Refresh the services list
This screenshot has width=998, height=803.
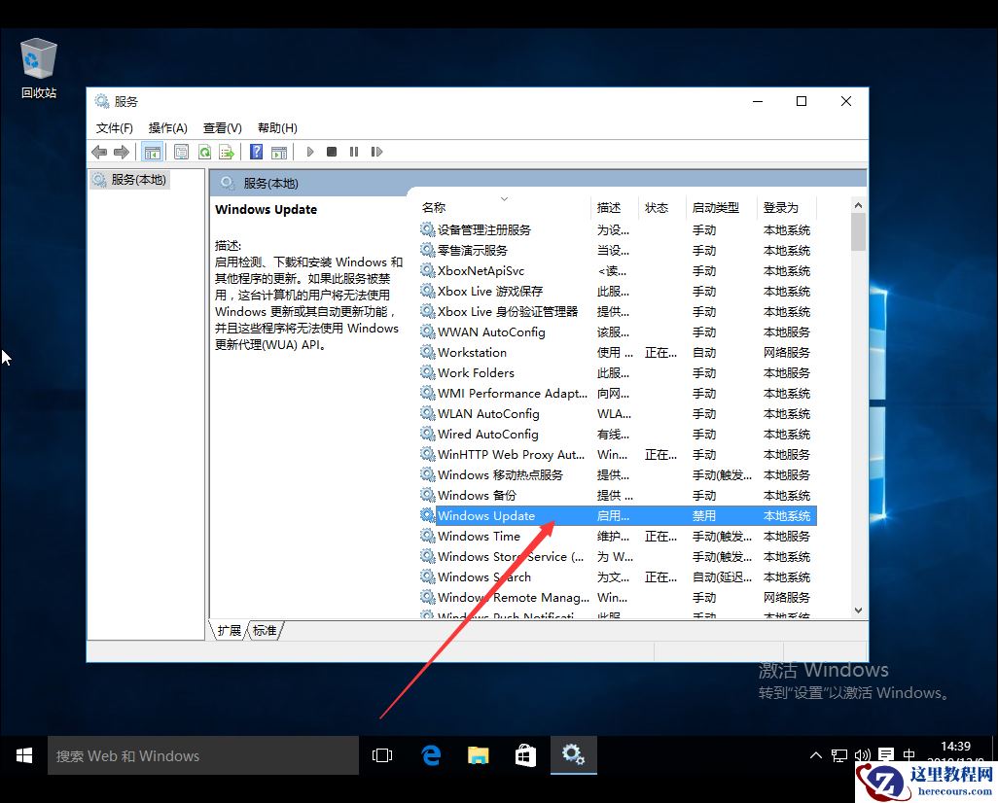204,152
